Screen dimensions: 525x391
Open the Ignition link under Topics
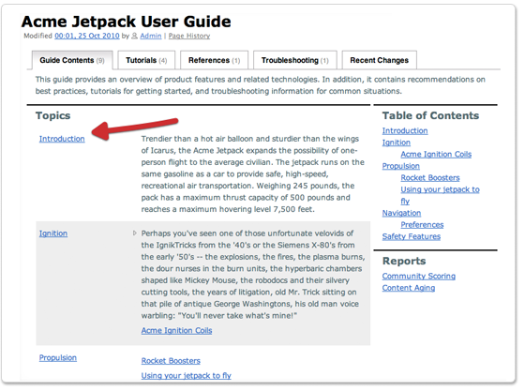[53, 233]
